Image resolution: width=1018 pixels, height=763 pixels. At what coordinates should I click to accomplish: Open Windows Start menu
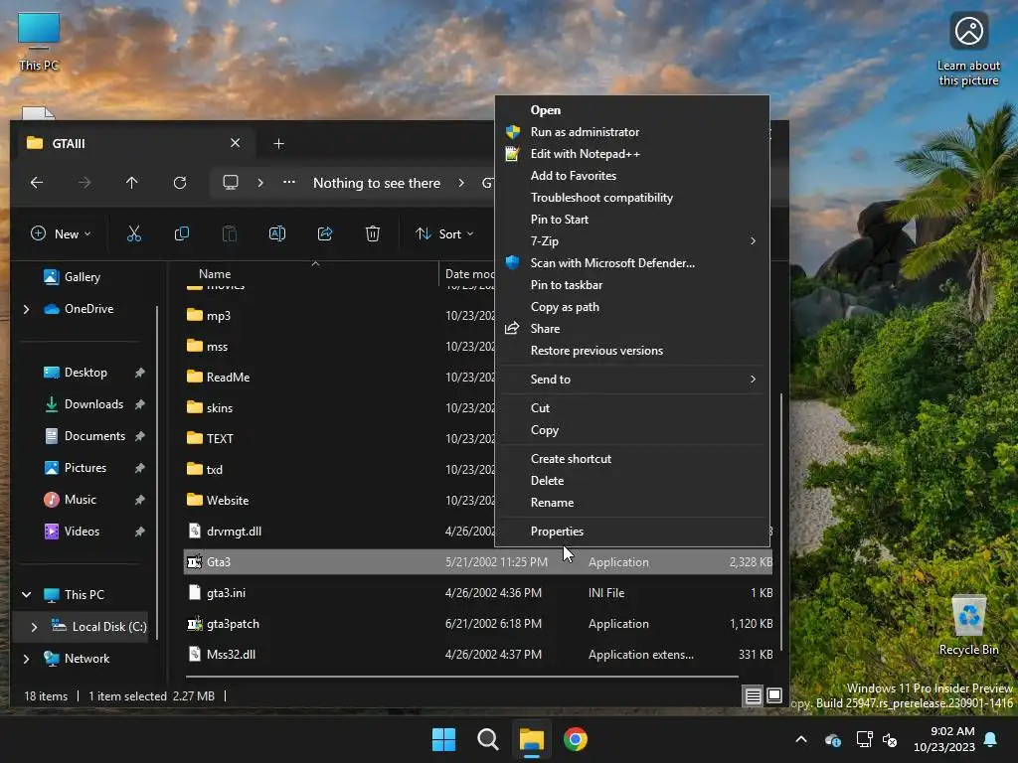coord(444,739)
